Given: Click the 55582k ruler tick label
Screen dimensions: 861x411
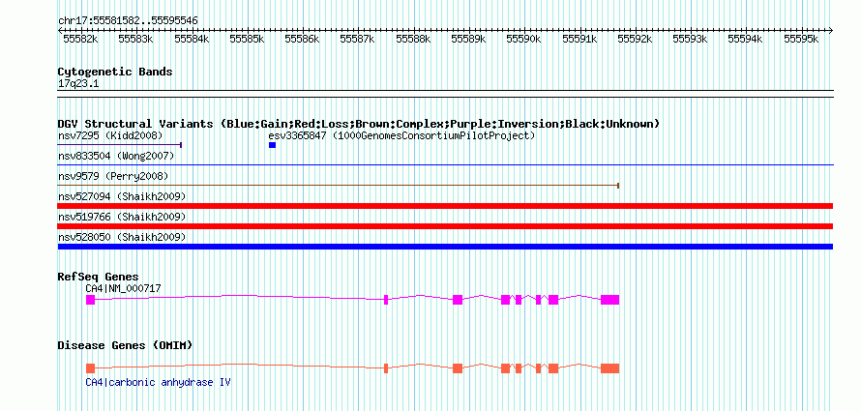Looking at the screenshot, I should (x=80, y=39).
